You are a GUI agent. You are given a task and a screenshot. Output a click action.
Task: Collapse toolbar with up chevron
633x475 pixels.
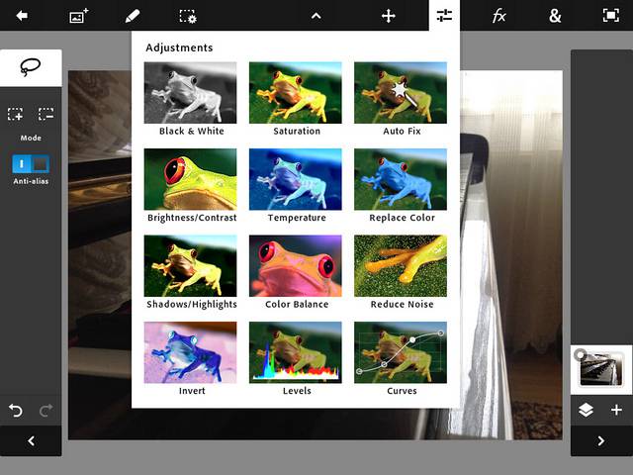pyautogui.click(x=316, y=16)
